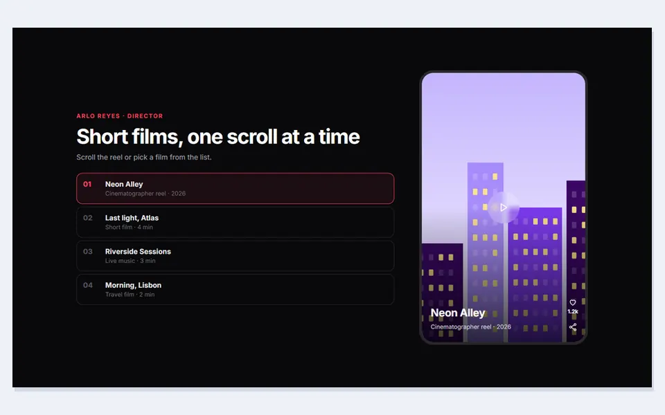665x415 pixels.
Task: Click the reel caption 'Cinematographer reel · 2026'
Action: [x=471, y=327]
